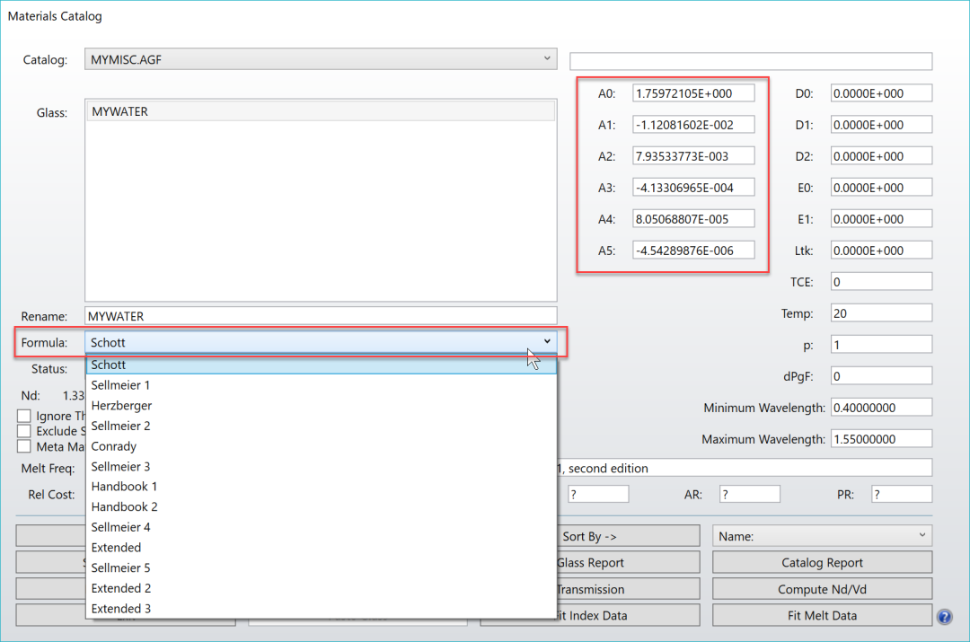
Task: Choose Sellmeier 4 formula
Action: [x=321, y=528]
